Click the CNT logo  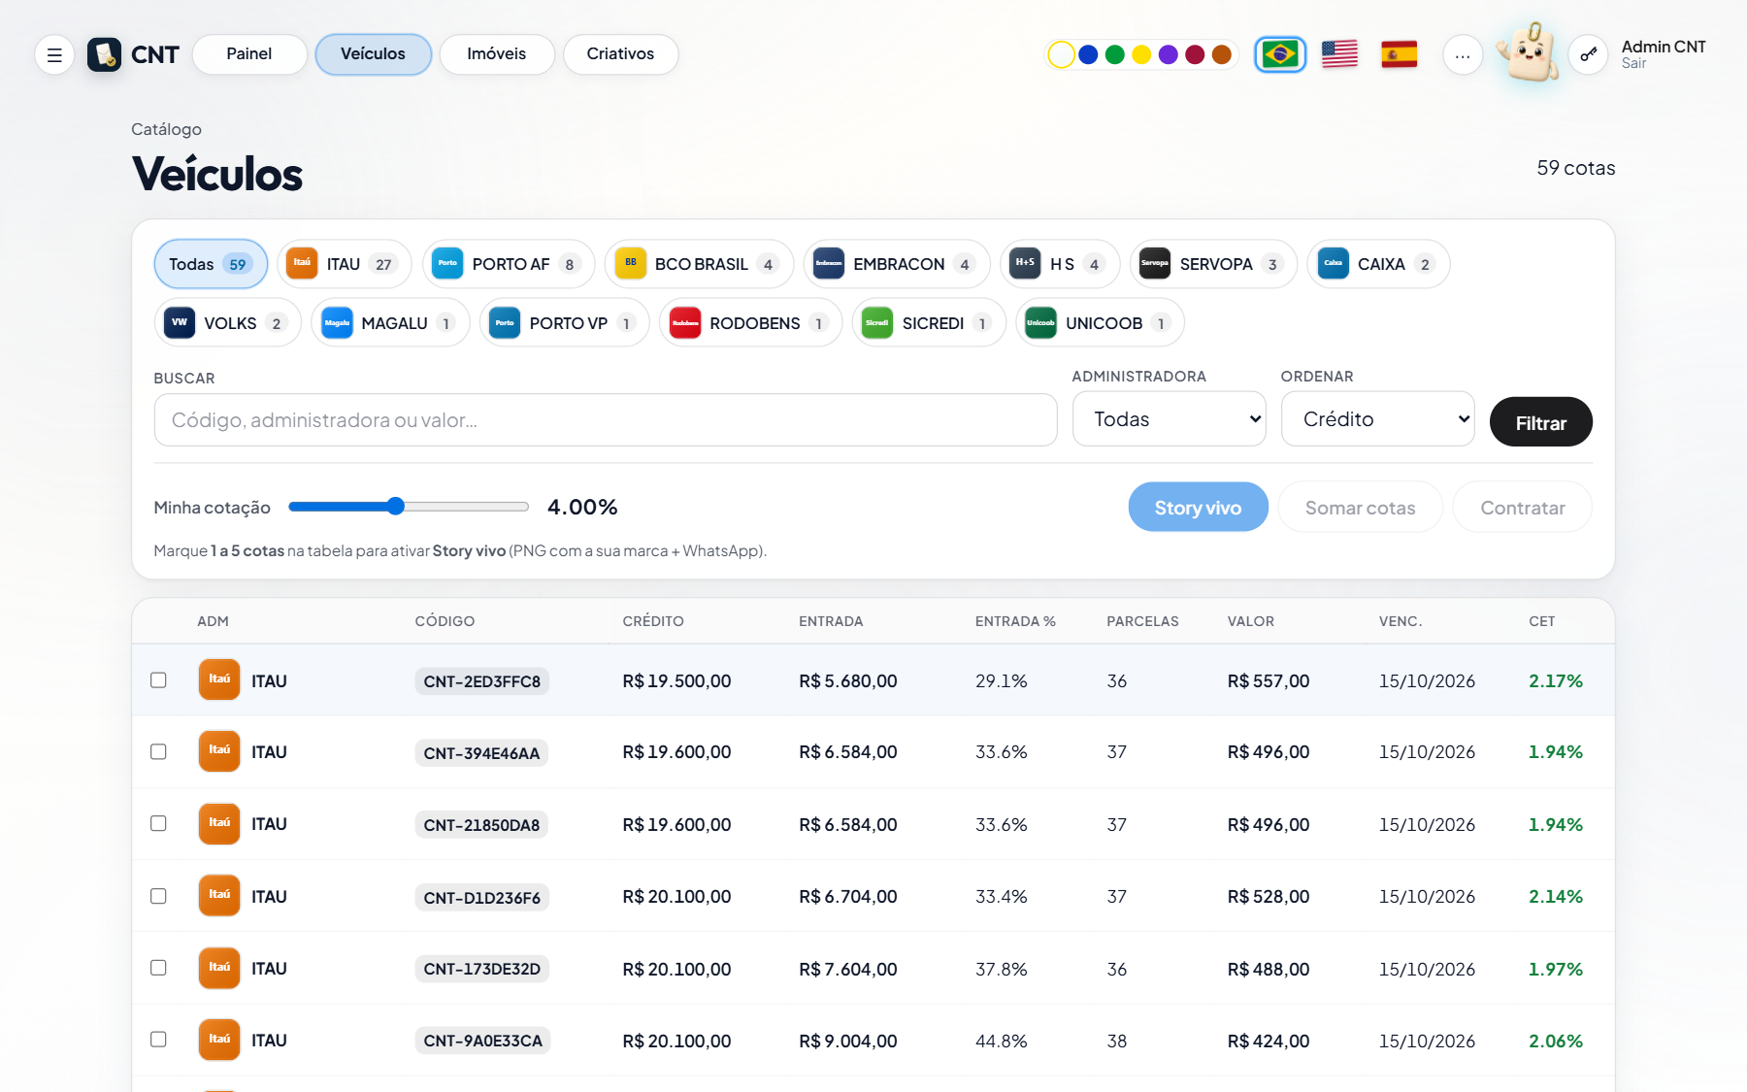point(134,54)
